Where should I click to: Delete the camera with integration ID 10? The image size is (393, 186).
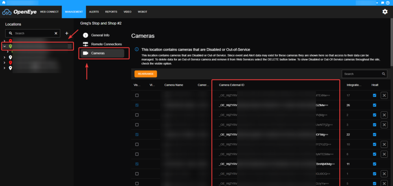click(x=384, y=144)
